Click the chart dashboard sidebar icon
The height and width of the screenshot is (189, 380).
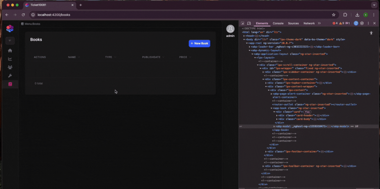(10, 59)
